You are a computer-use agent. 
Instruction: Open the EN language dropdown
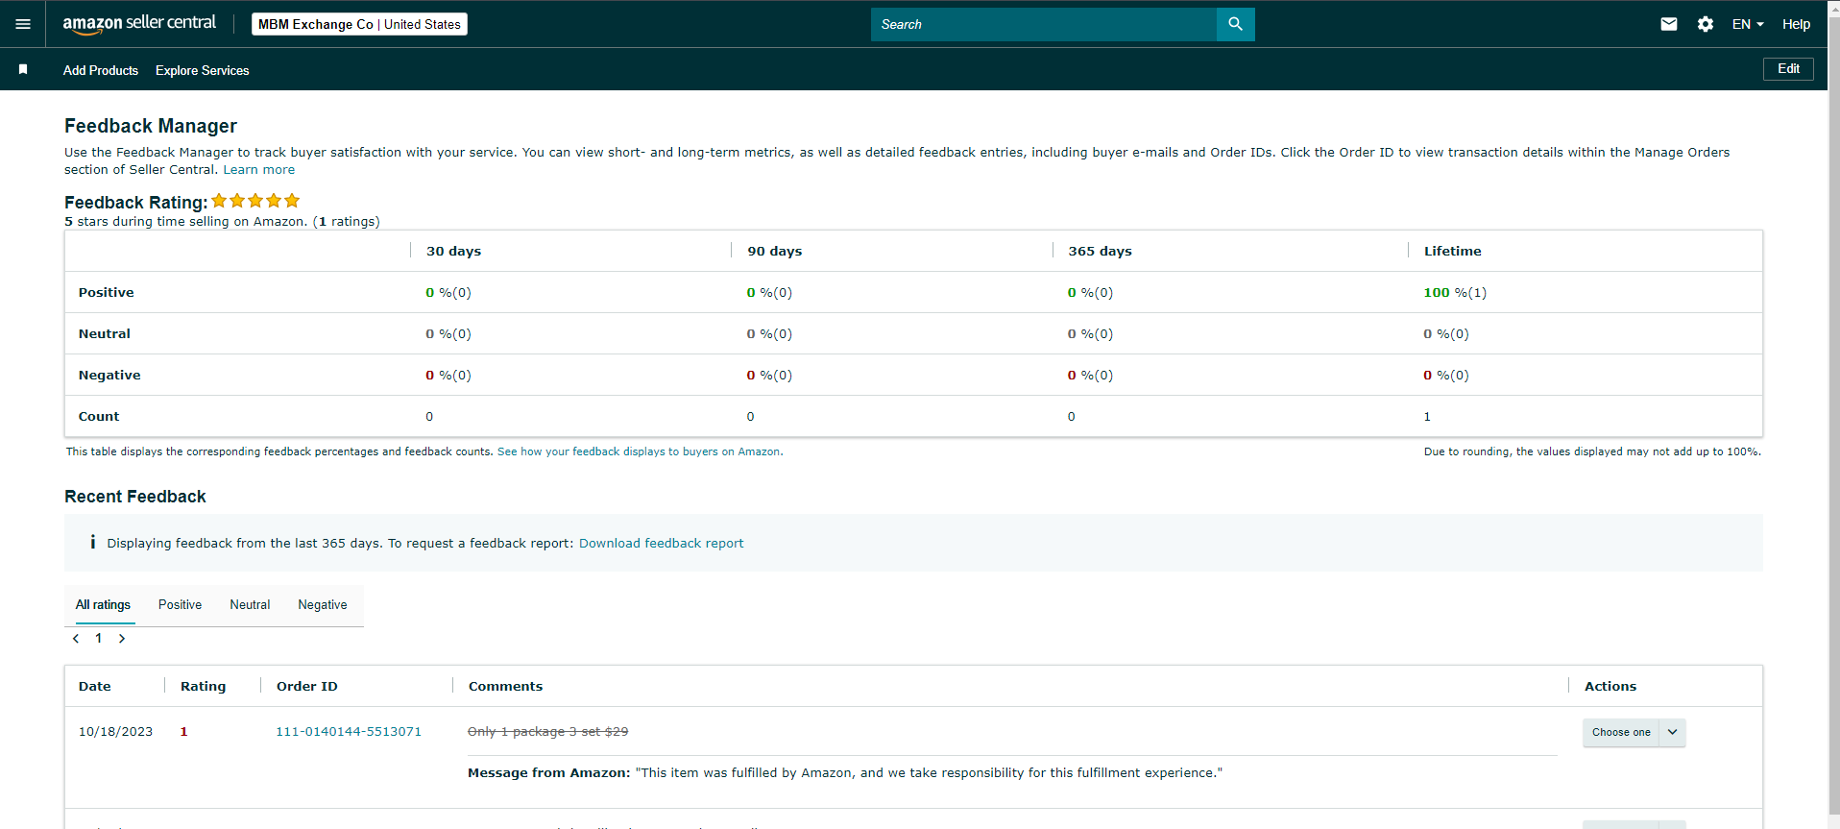pos(1748,24)
